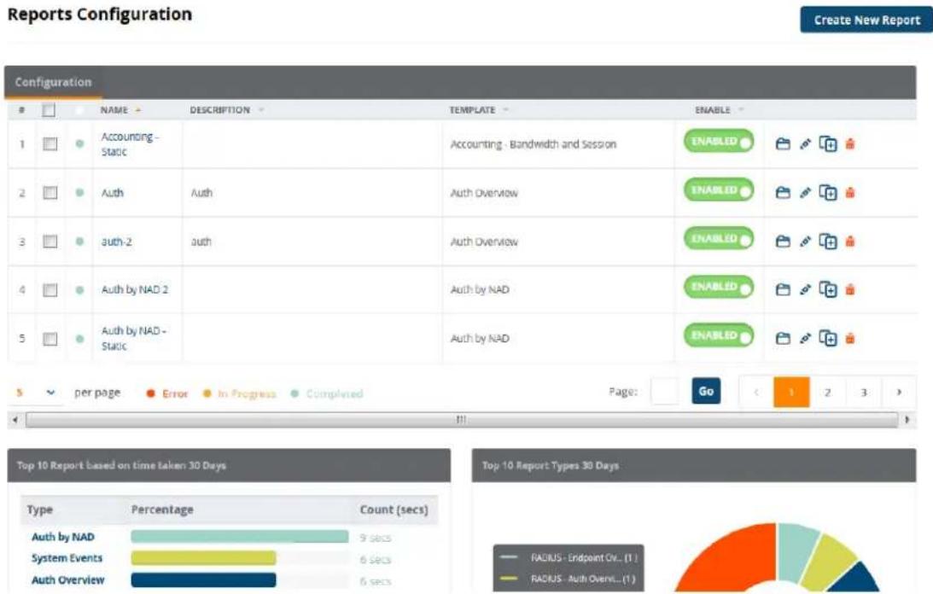
Task: Open folder icon for Auth by NAD 2
Action: click(783, 290)
